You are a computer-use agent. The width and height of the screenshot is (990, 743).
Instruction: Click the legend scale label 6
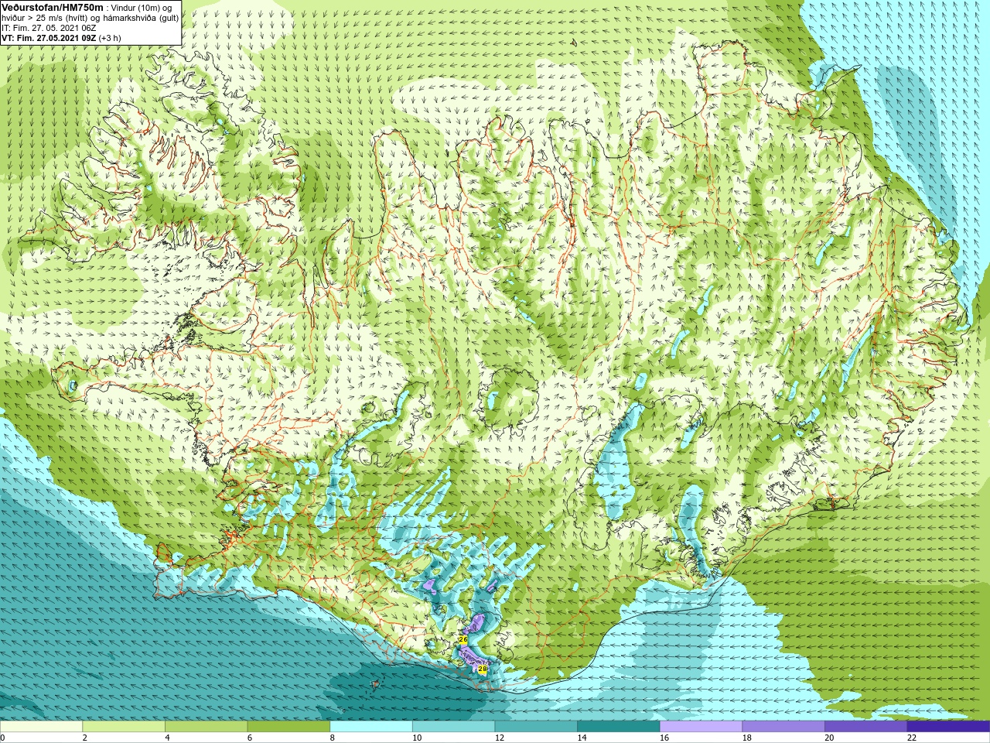pyautogui.click(x=250, y=738)
